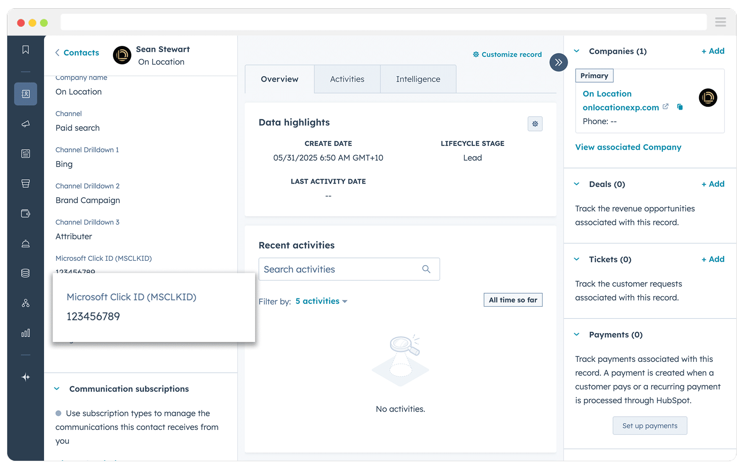Focus the Search activities field
This screenshot has width=743, height=468.
click(x=349, y=269)
